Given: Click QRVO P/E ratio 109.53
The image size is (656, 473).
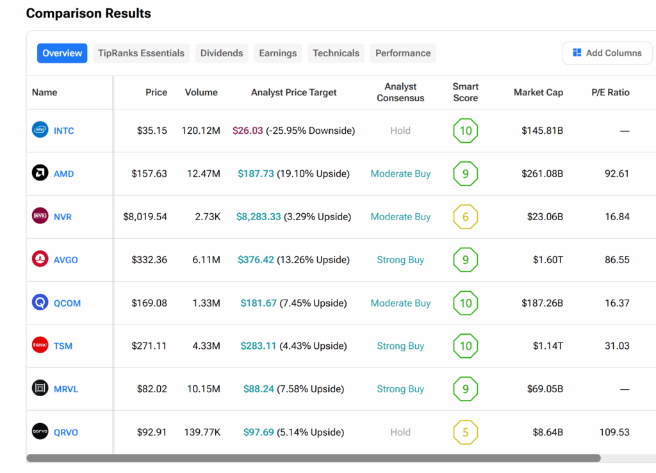Looking at the screenshot, I should [x=614, y=433].
